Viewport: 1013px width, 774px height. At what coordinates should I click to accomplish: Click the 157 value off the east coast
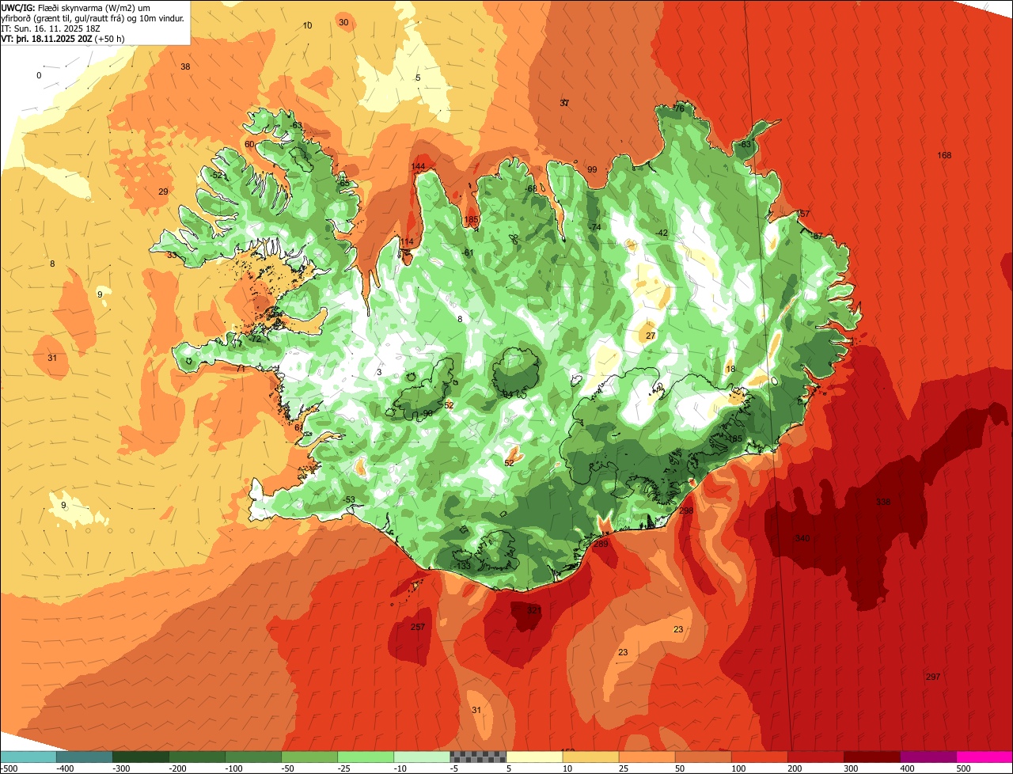tap(803, 214)
